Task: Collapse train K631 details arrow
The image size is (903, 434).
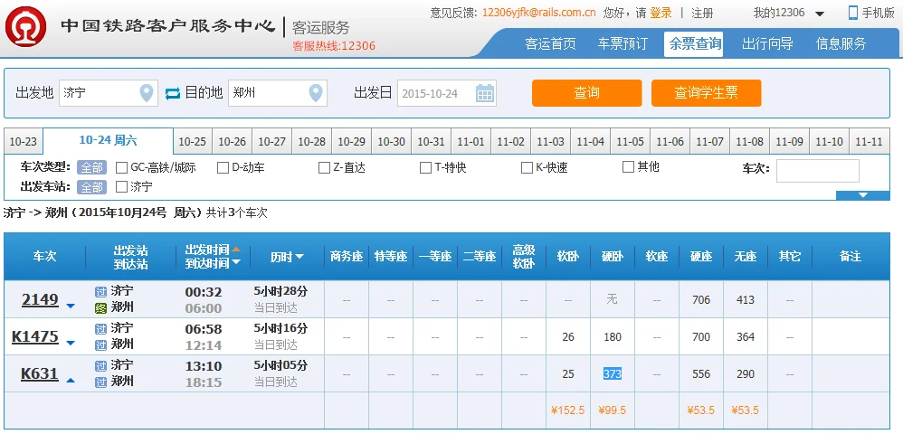Action: [x=71, y=380]
